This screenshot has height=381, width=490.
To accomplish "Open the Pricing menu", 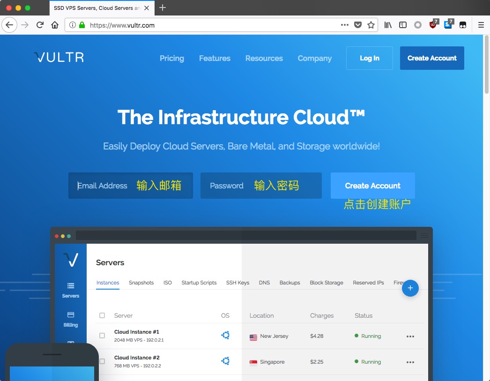I will (172, 59).
